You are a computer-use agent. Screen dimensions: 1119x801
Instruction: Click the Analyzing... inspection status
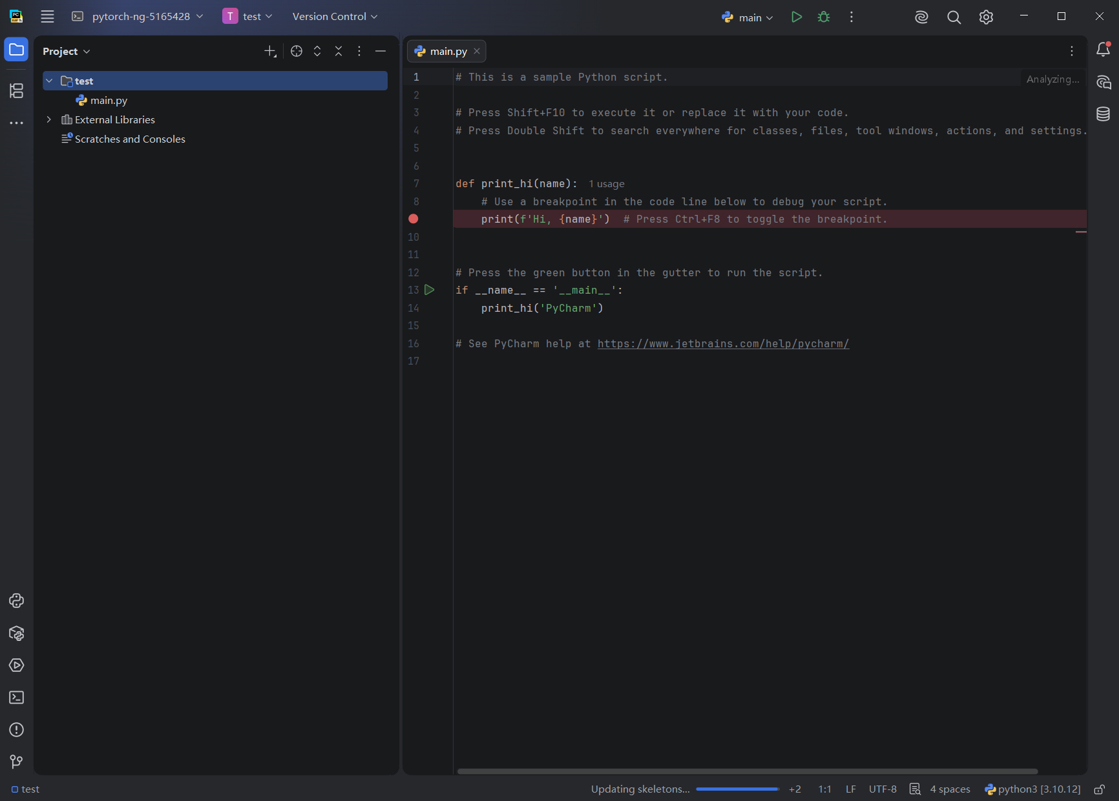(1052, 79)
